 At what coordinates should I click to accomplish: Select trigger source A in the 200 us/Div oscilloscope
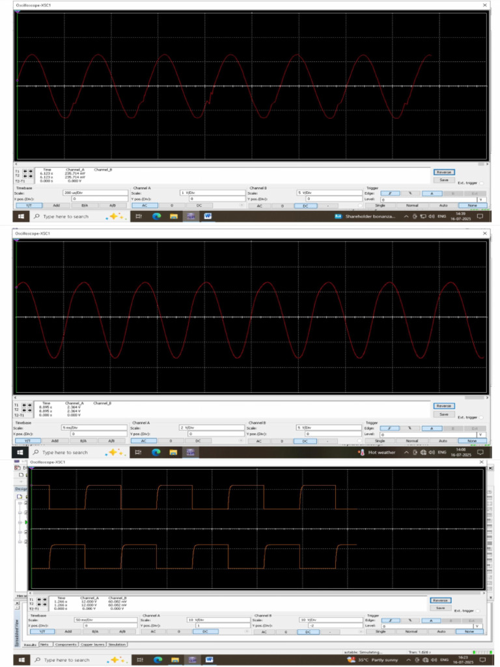click(x=432, y=193)
